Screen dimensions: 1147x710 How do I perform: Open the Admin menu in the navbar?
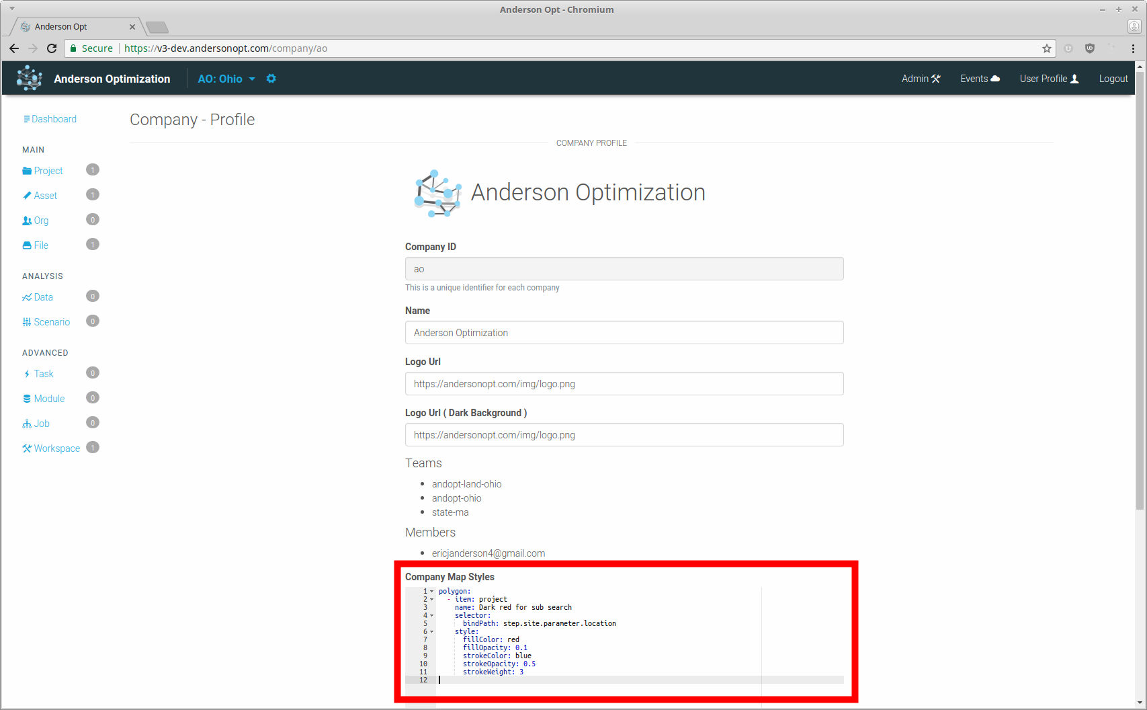[921, 79]
